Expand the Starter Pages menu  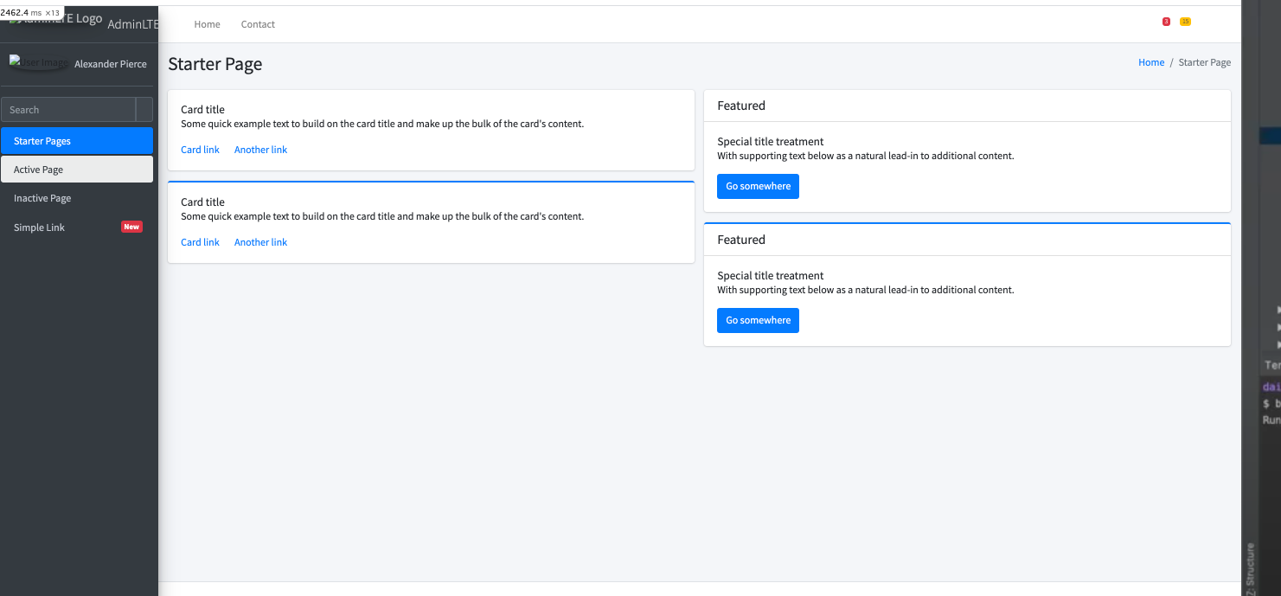click(77, 141)
